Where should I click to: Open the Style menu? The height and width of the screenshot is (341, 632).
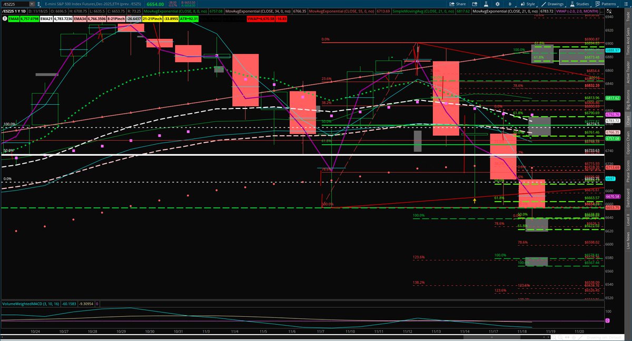528,4
